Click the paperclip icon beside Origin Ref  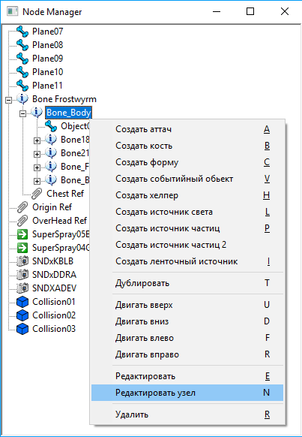pos(22,207)
